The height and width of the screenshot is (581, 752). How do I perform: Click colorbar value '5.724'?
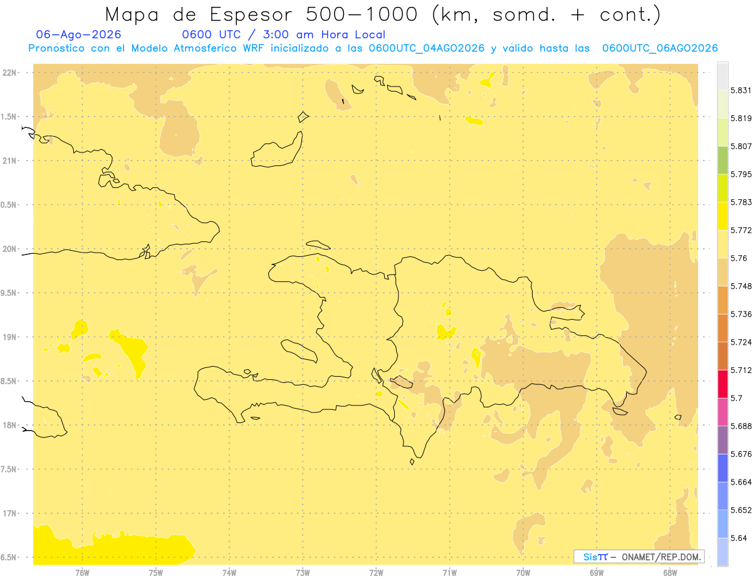coord(741,342)
